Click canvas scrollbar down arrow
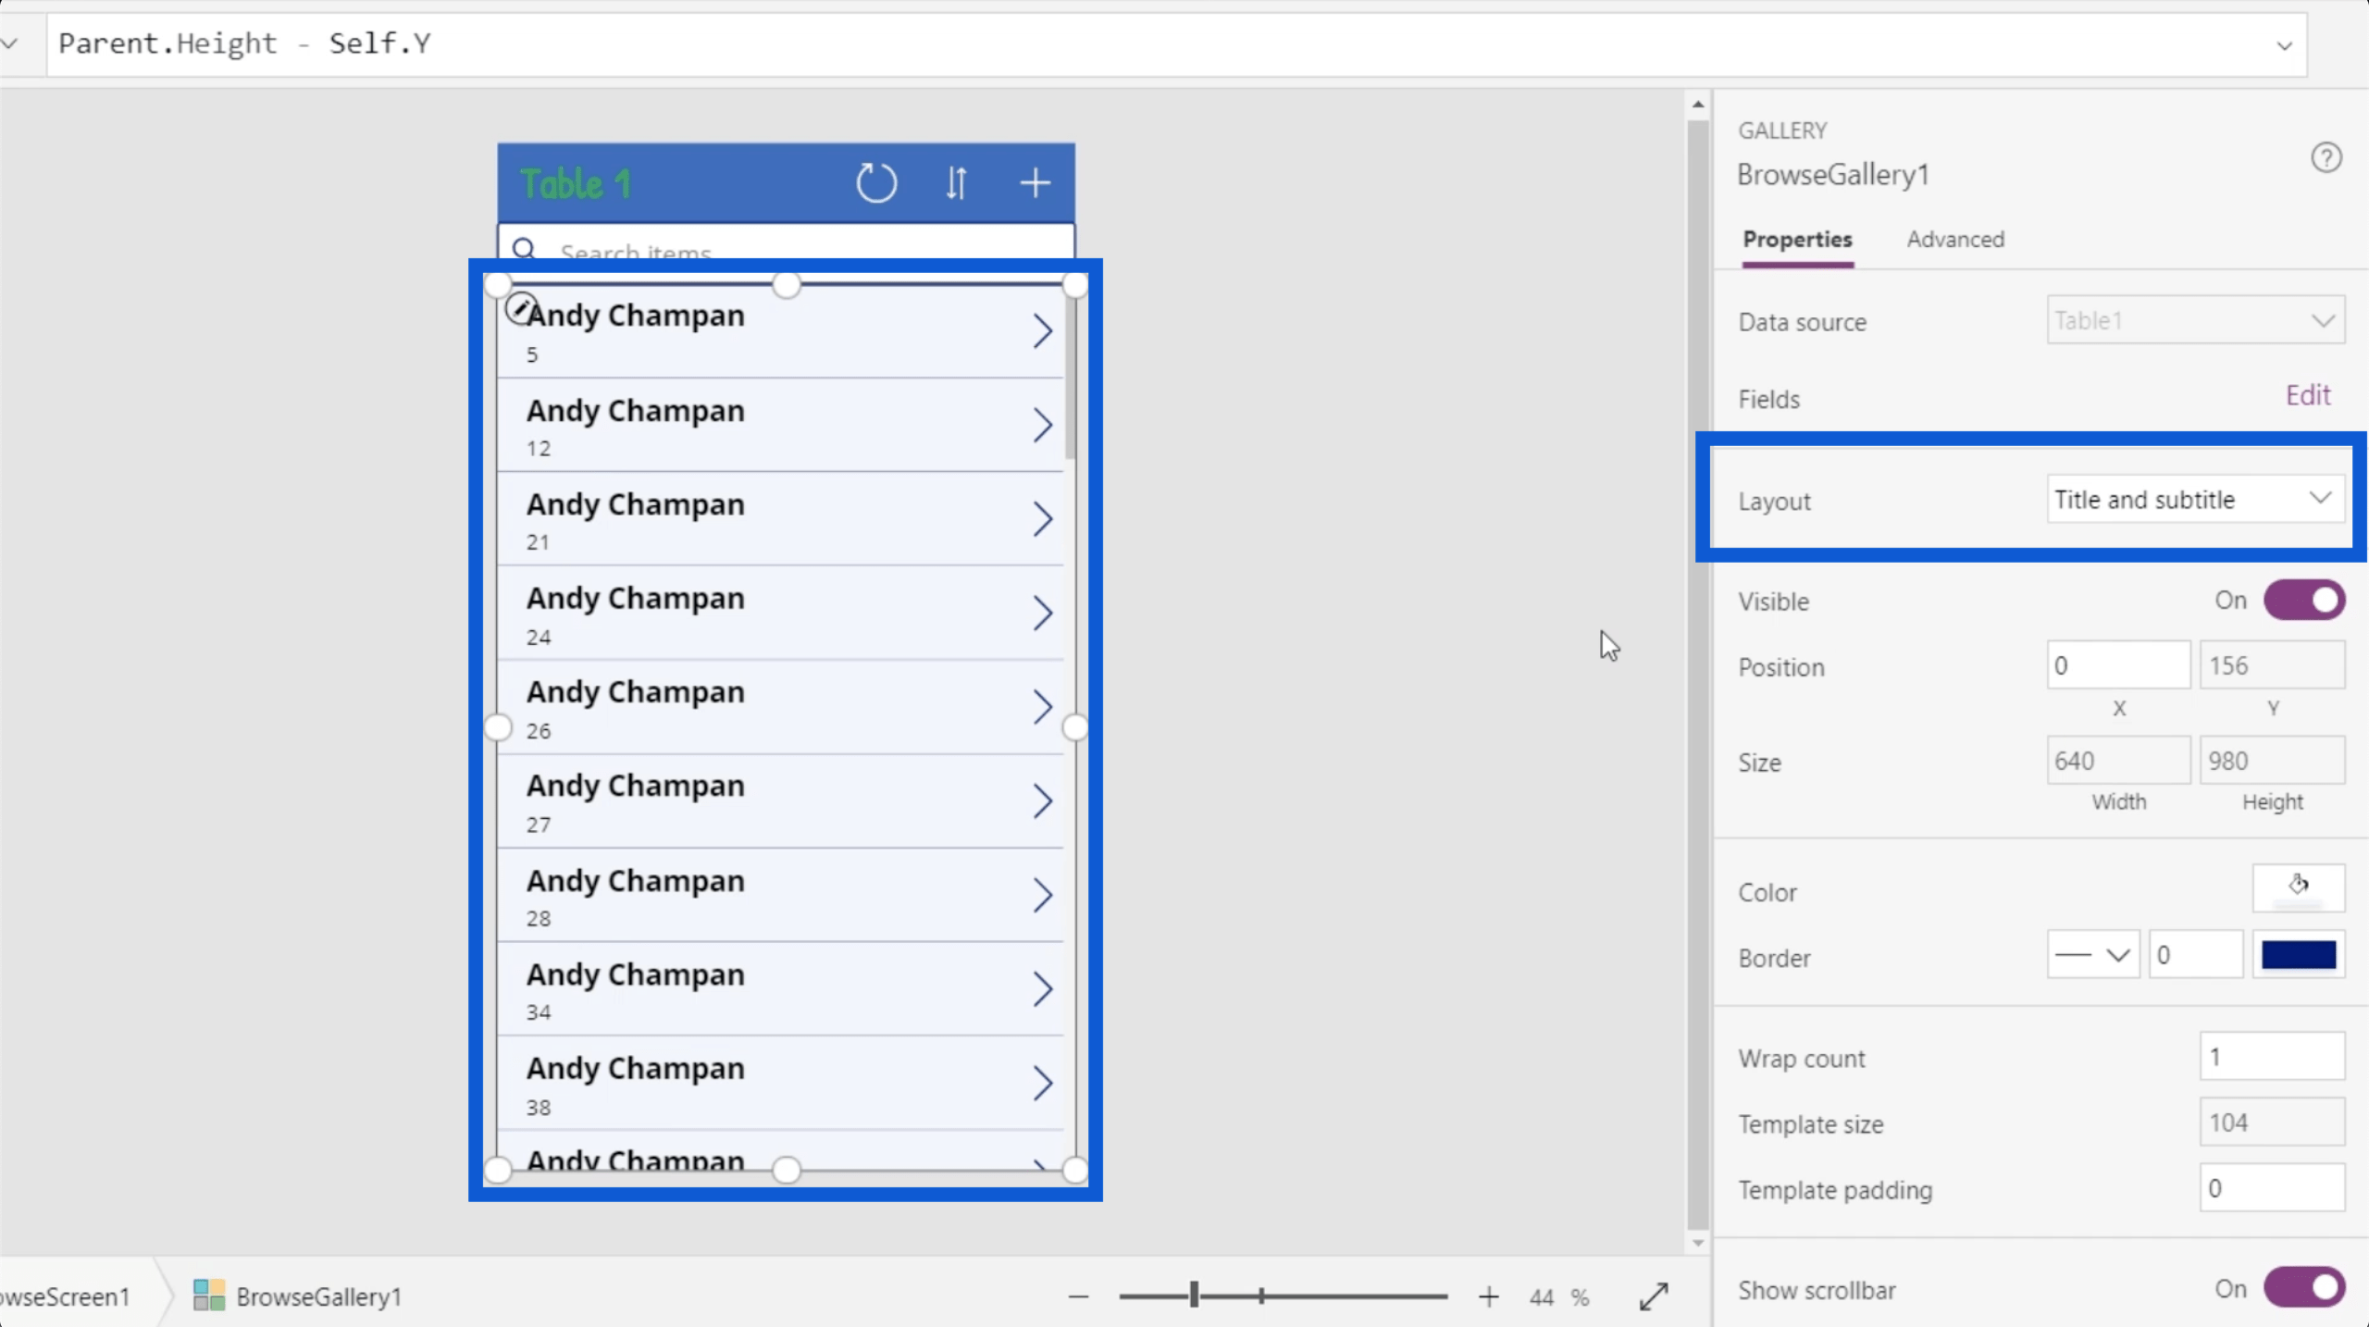Image resolution: width=2369 pixels, height=1327 pixels. [1697, 1243]
